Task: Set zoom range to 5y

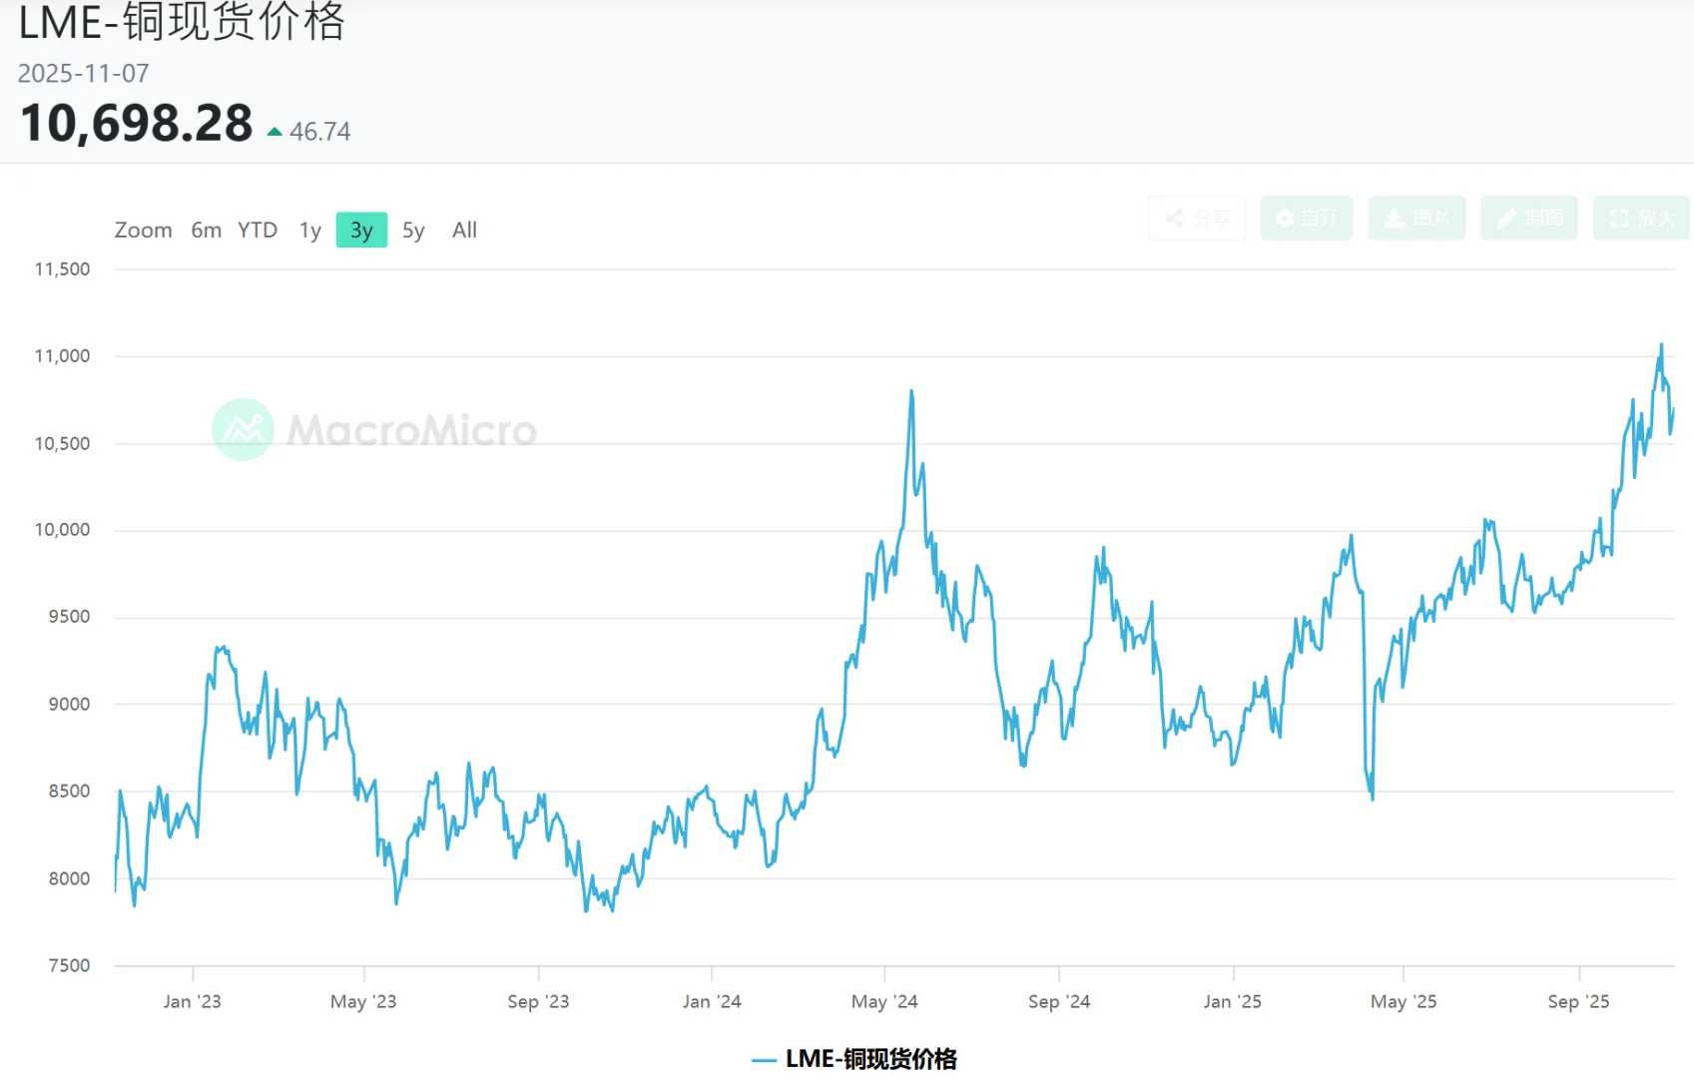Action: tap(413, 231)
